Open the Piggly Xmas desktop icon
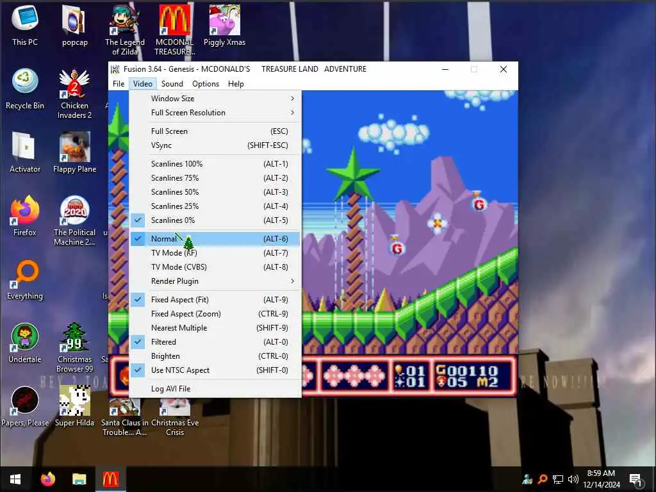The height and width of the screenshot is (492, 656). point(224,25)
